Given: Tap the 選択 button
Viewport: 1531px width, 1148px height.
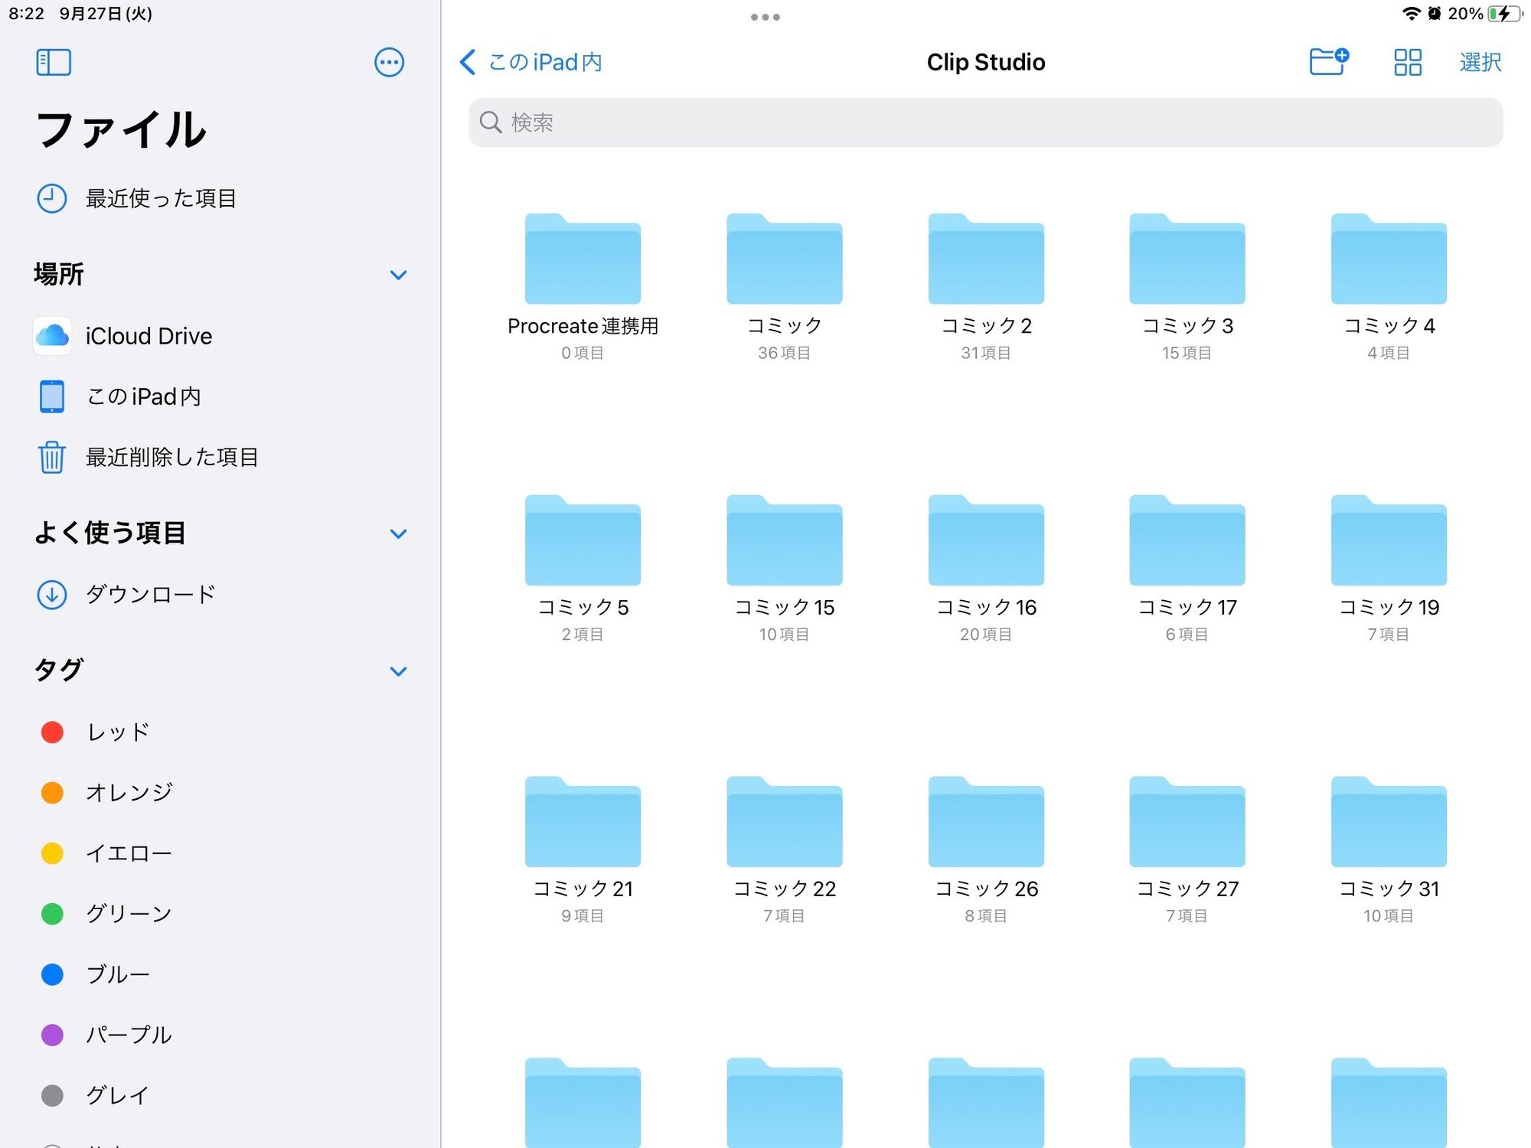Looking at the screenshot, I should (x=1480, y=62).
